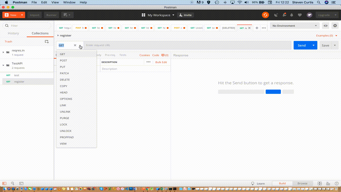Click the Bulk Edit link
The image size is (341, 192).
coord(161,62)
